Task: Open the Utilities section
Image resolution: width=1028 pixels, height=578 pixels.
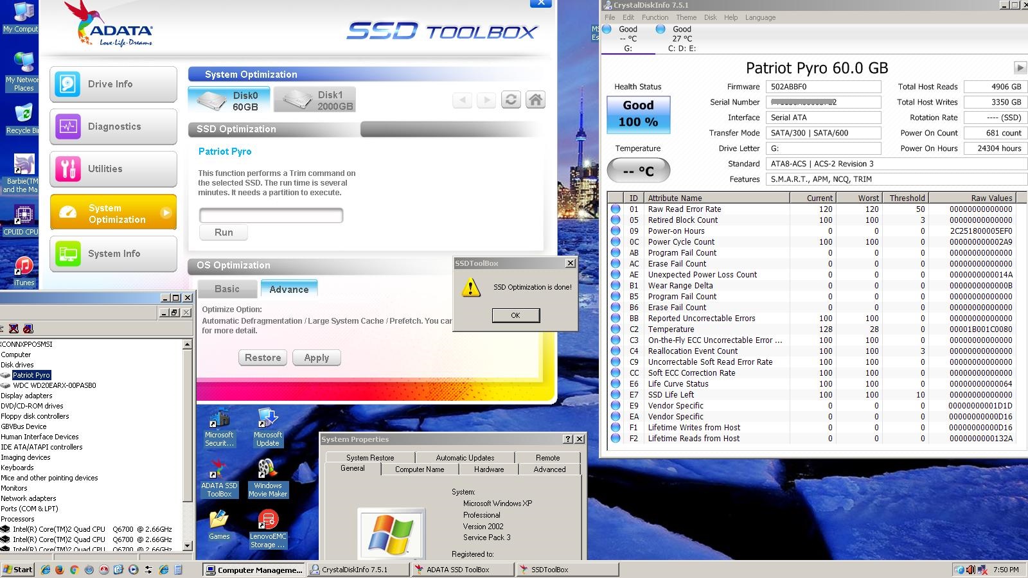Action: tap(113, 169)
